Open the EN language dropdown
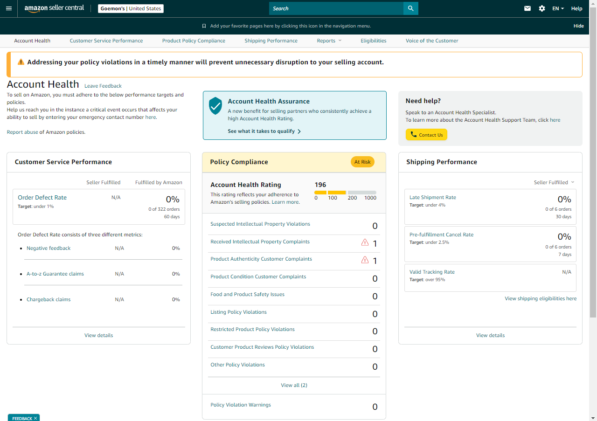597x421 pixels. pos(558,8)
